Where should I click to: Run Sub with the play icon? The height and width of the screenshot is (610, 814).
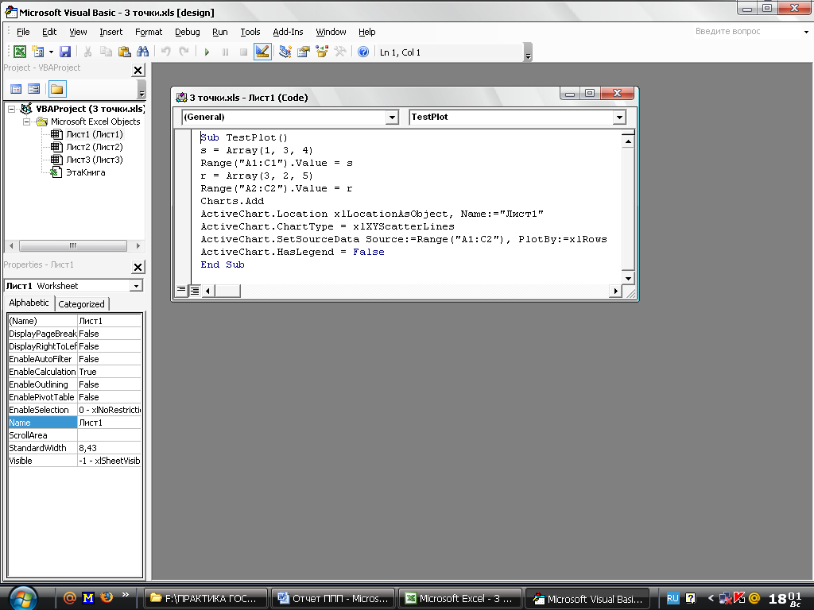pos(207,52)
